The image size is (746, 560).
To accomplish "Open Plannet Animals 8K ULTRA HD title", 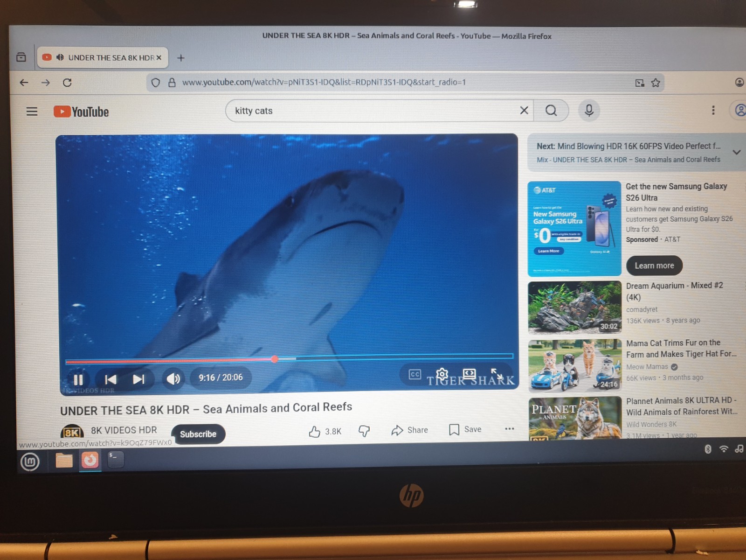I will coord(682,406).
